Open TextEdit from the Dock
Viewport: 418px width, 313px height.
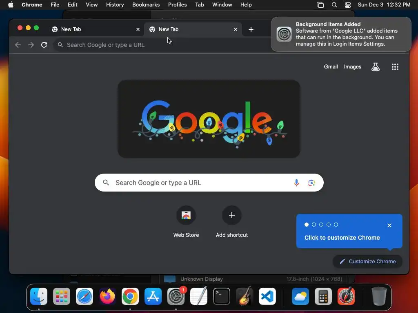[199, 296]
